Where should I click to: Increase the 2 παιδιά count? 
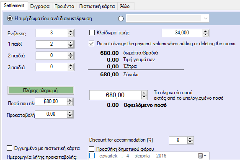click(70, 54)
